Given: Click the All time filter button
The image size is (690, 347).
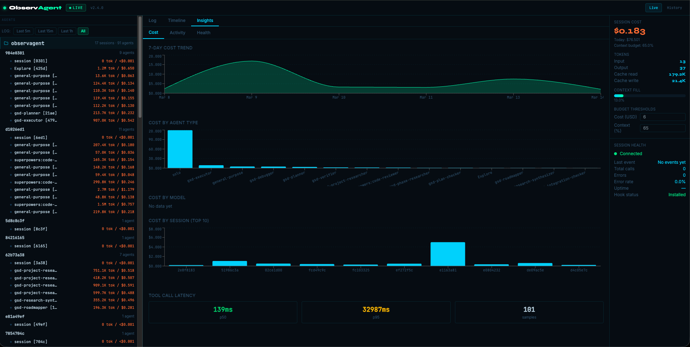Looking at the screenshot, I should tap(83, 31).
